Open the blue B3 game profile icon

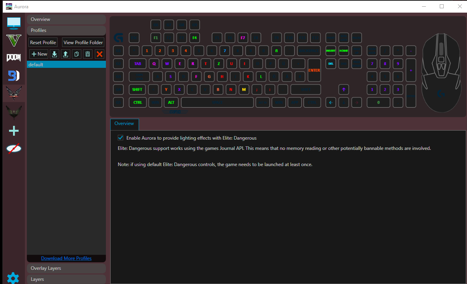[x=14, y=75]
